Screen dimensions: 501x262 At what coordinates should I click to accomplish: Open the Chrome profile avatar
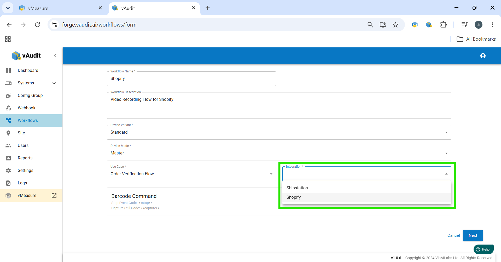tap(479, 25)
